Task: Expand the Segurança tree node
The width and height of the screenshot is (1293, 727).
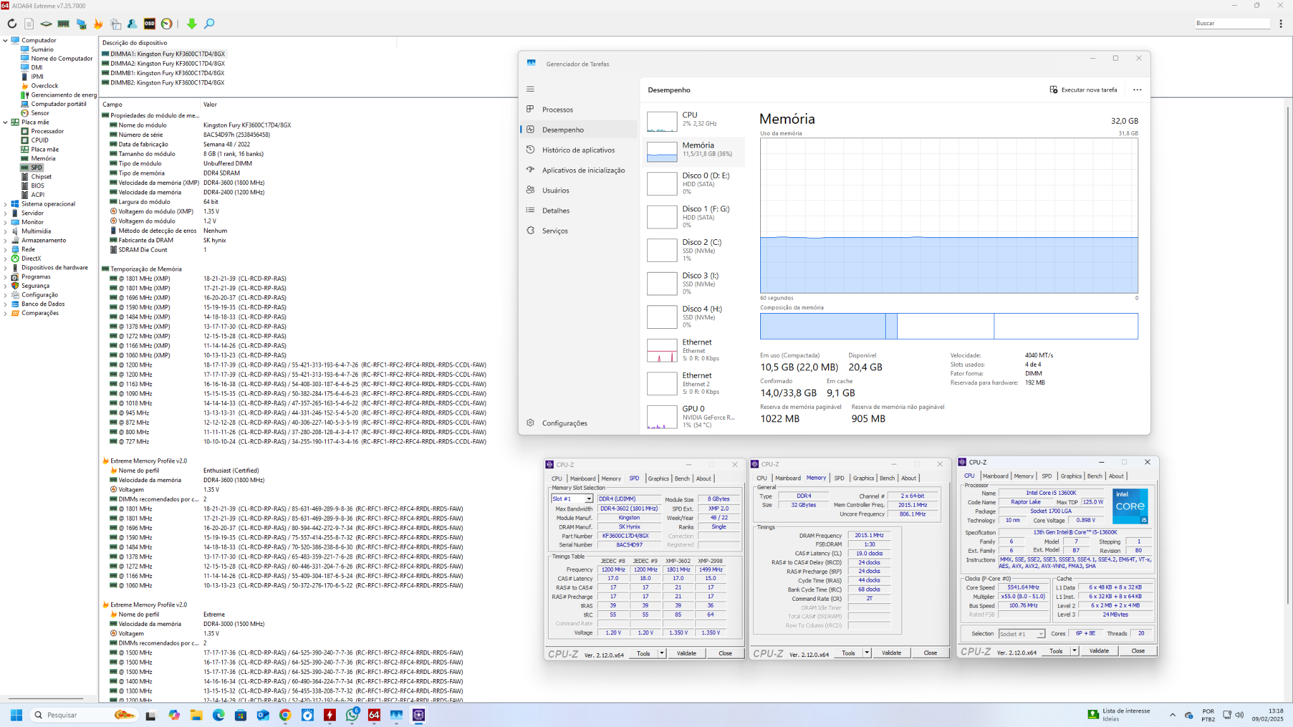Action: (6, 286)
